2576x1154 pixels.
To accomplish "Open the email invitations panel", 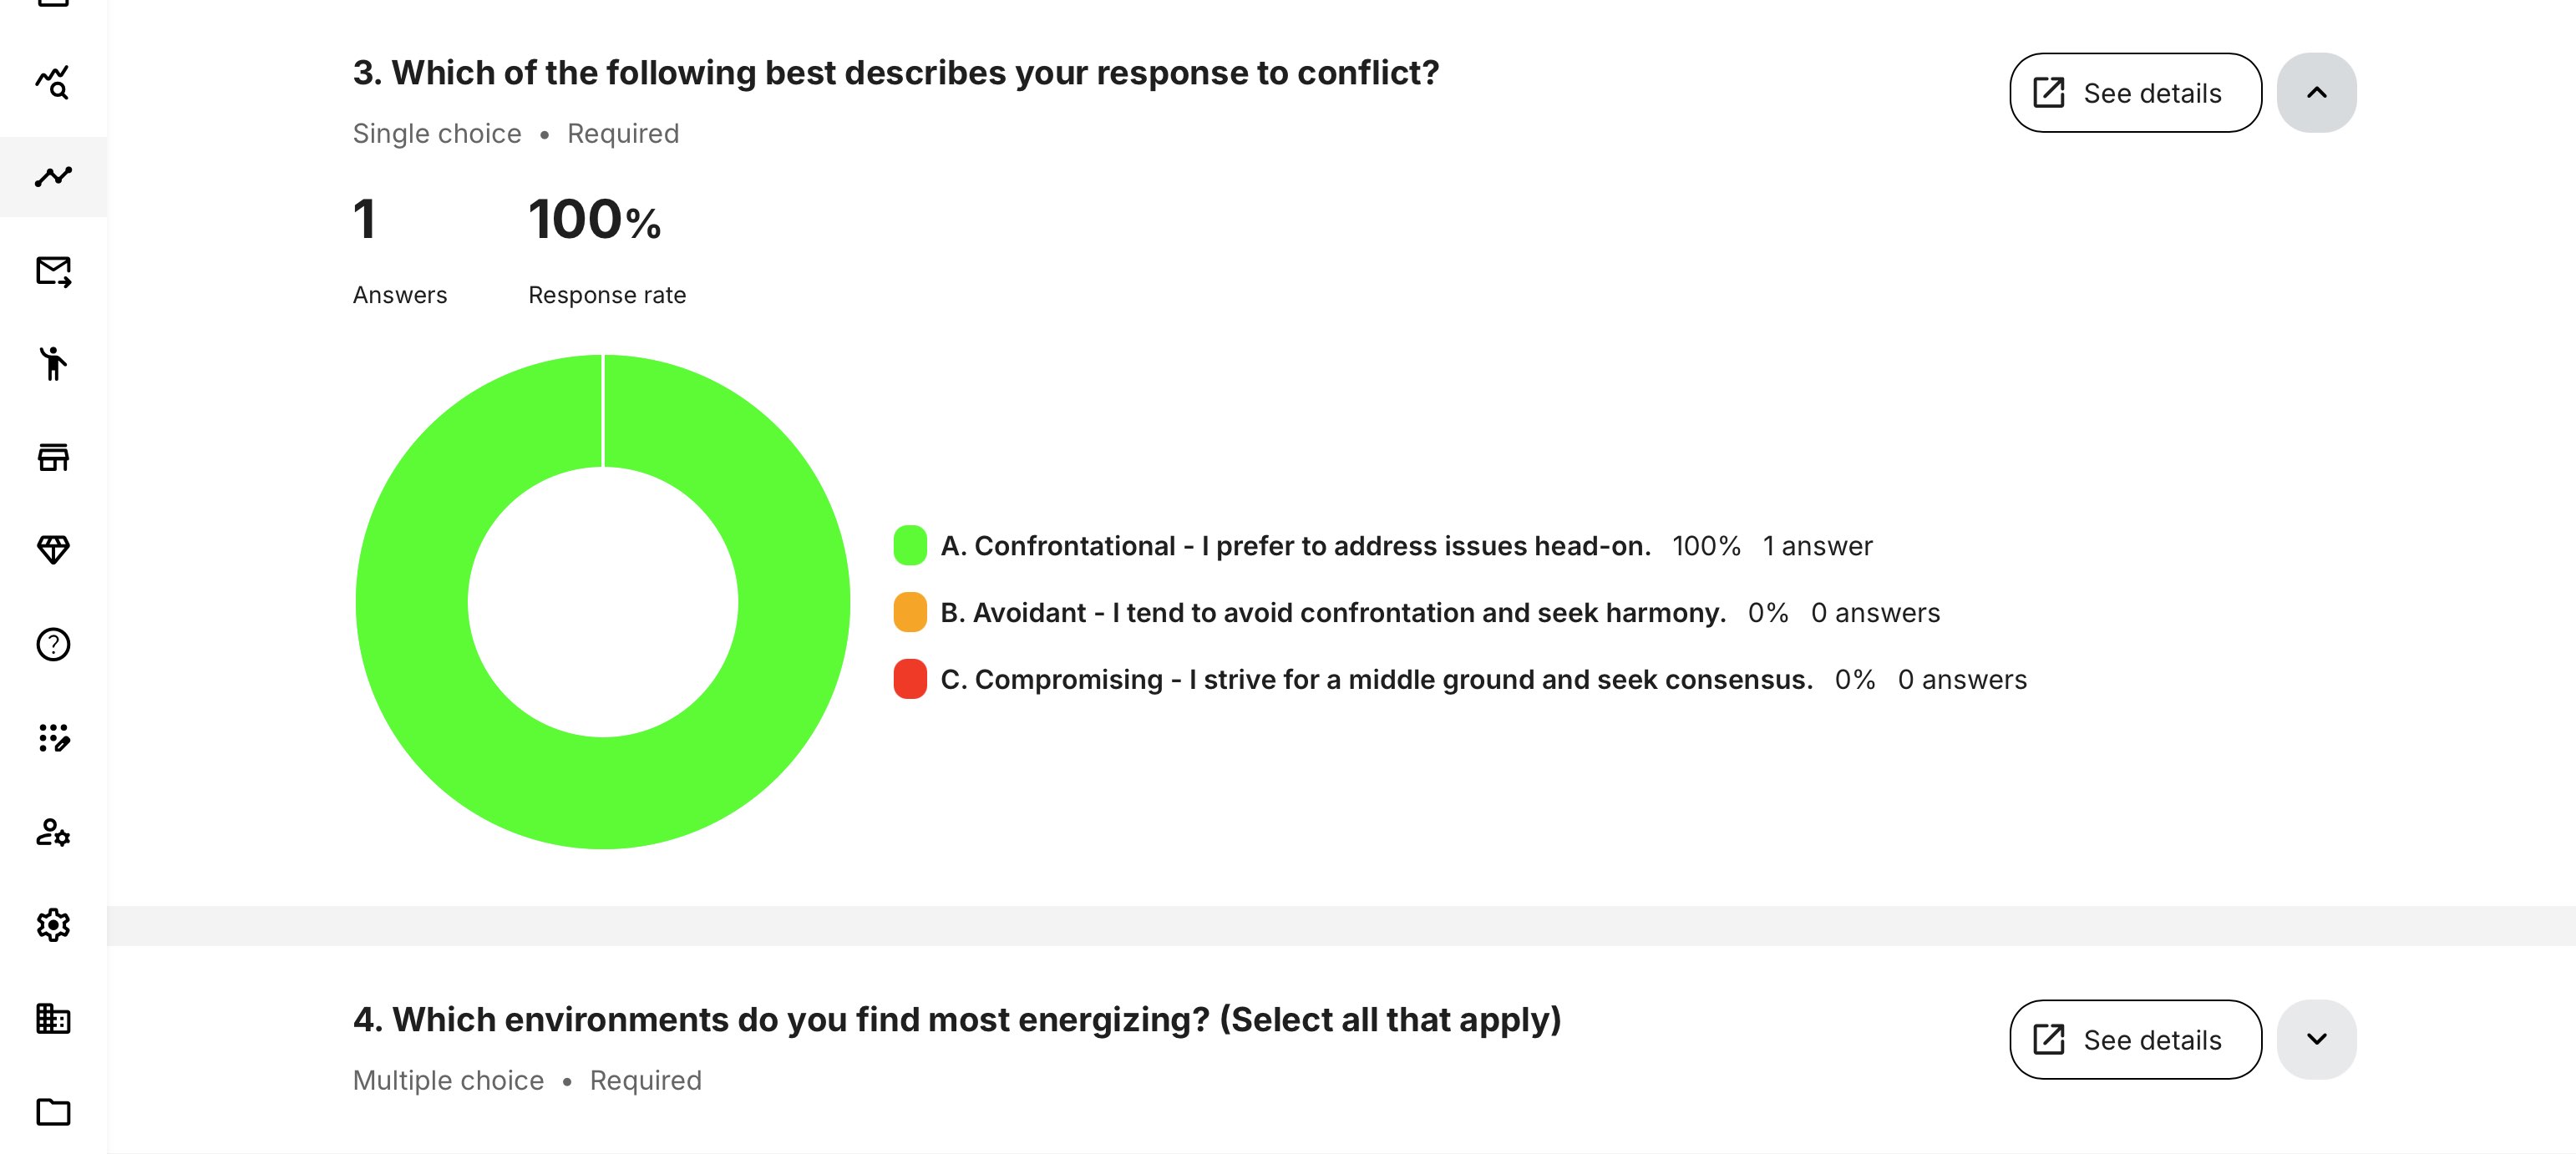I will (54, 271).
